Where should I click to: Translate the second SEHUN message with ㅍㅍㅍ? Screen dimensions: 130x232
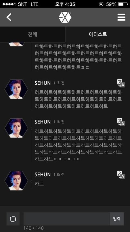pos(121,122)
